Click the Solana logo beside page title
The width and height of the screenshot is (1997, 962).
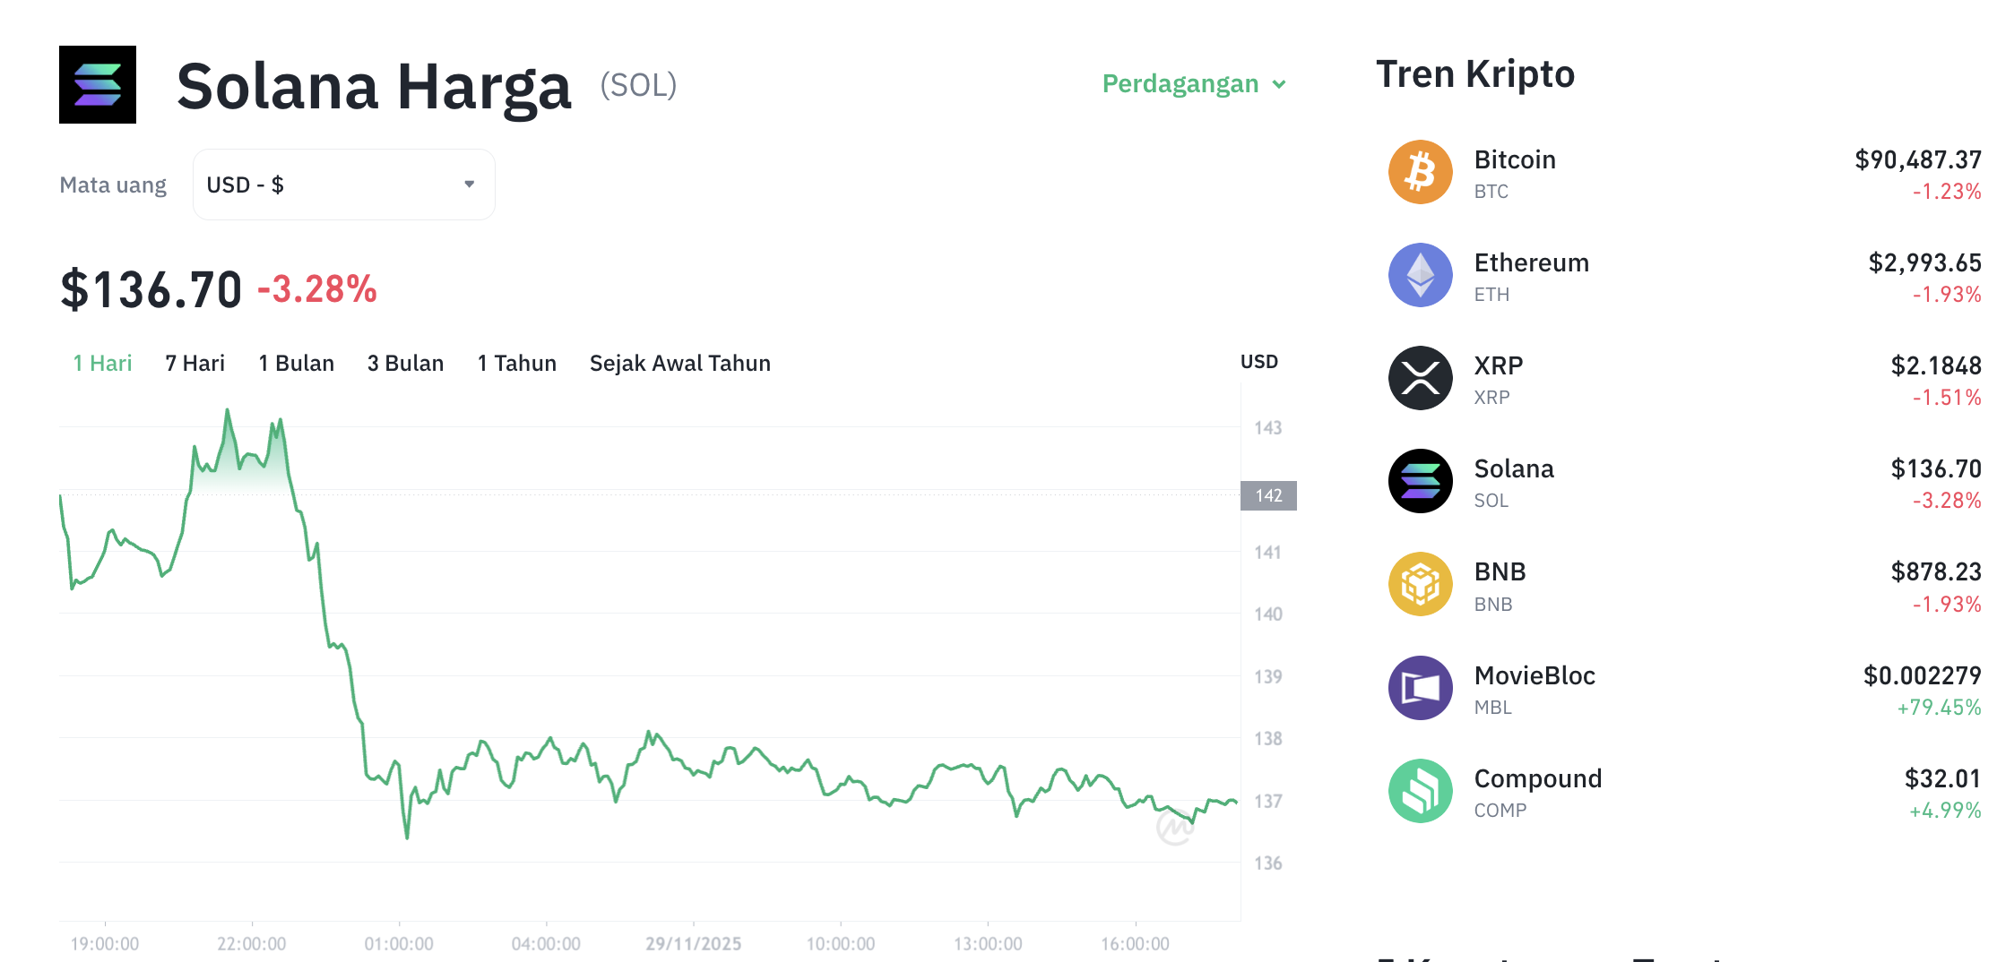[x=98, y=85]
